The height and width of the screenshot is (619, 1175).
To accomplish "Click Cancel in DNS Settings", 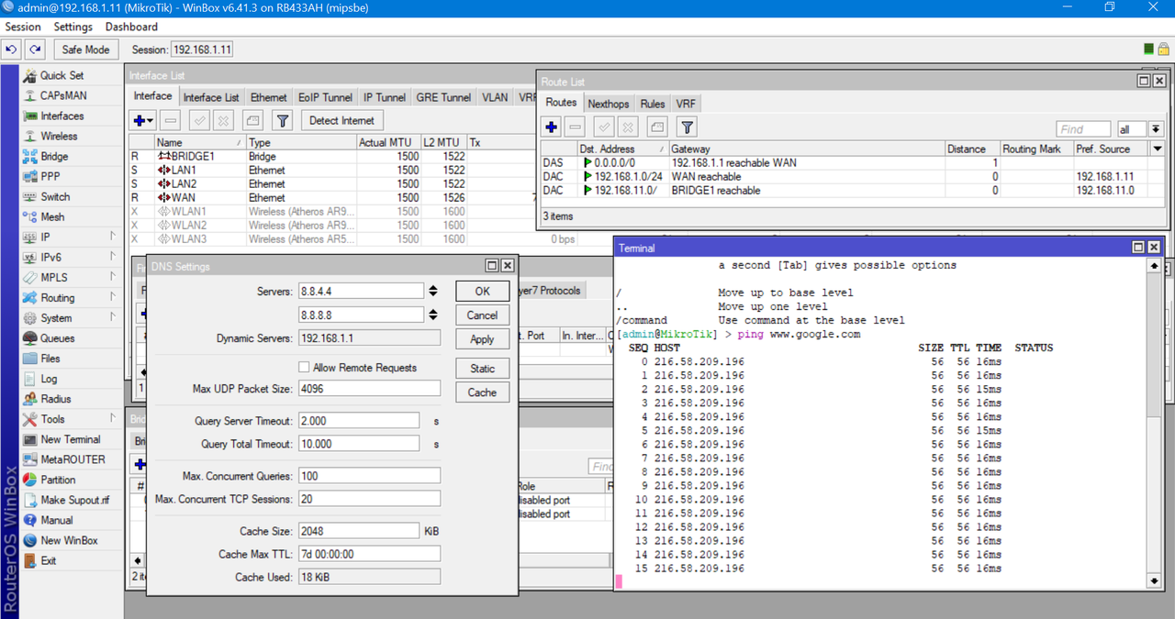I will [x=482, y=315].
